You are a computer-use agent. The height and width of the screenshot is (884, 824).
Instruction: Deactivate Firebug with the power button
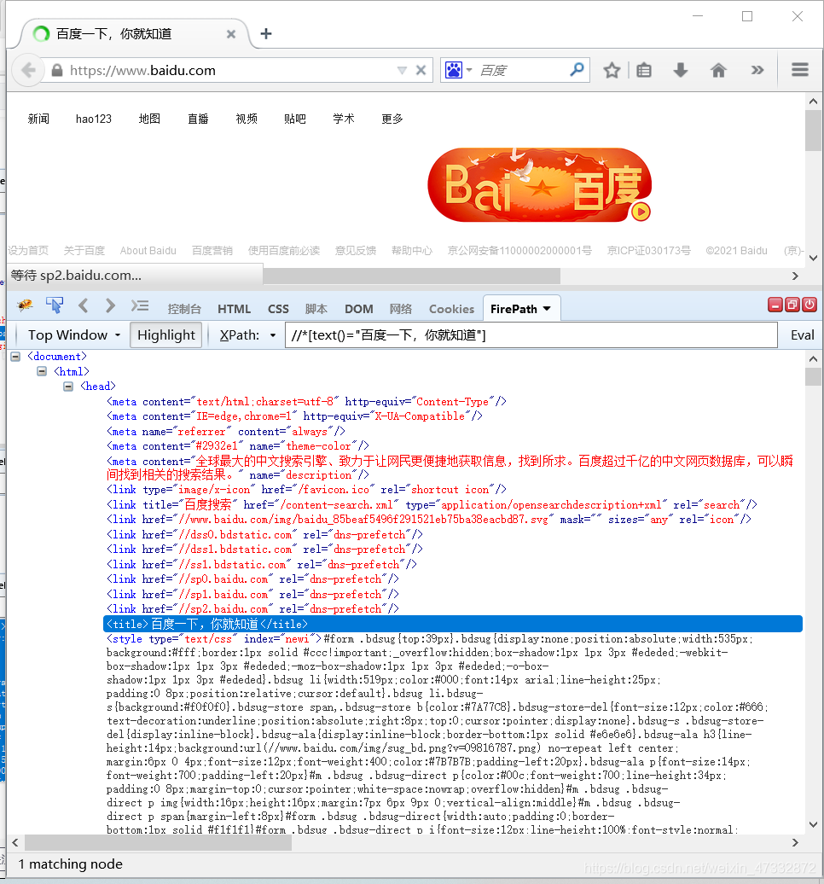pos(809,305)
